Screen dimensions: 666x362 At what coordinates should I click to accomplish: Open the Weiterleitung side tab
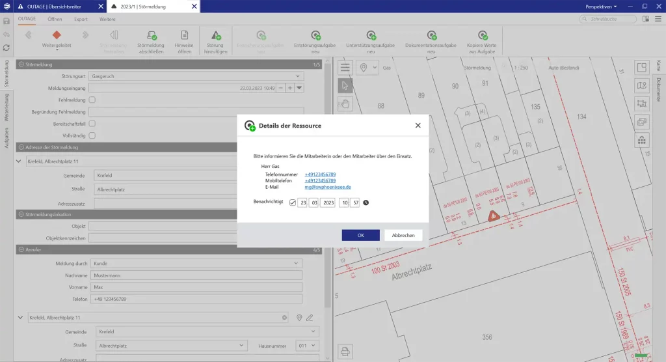tap(7, 107)
